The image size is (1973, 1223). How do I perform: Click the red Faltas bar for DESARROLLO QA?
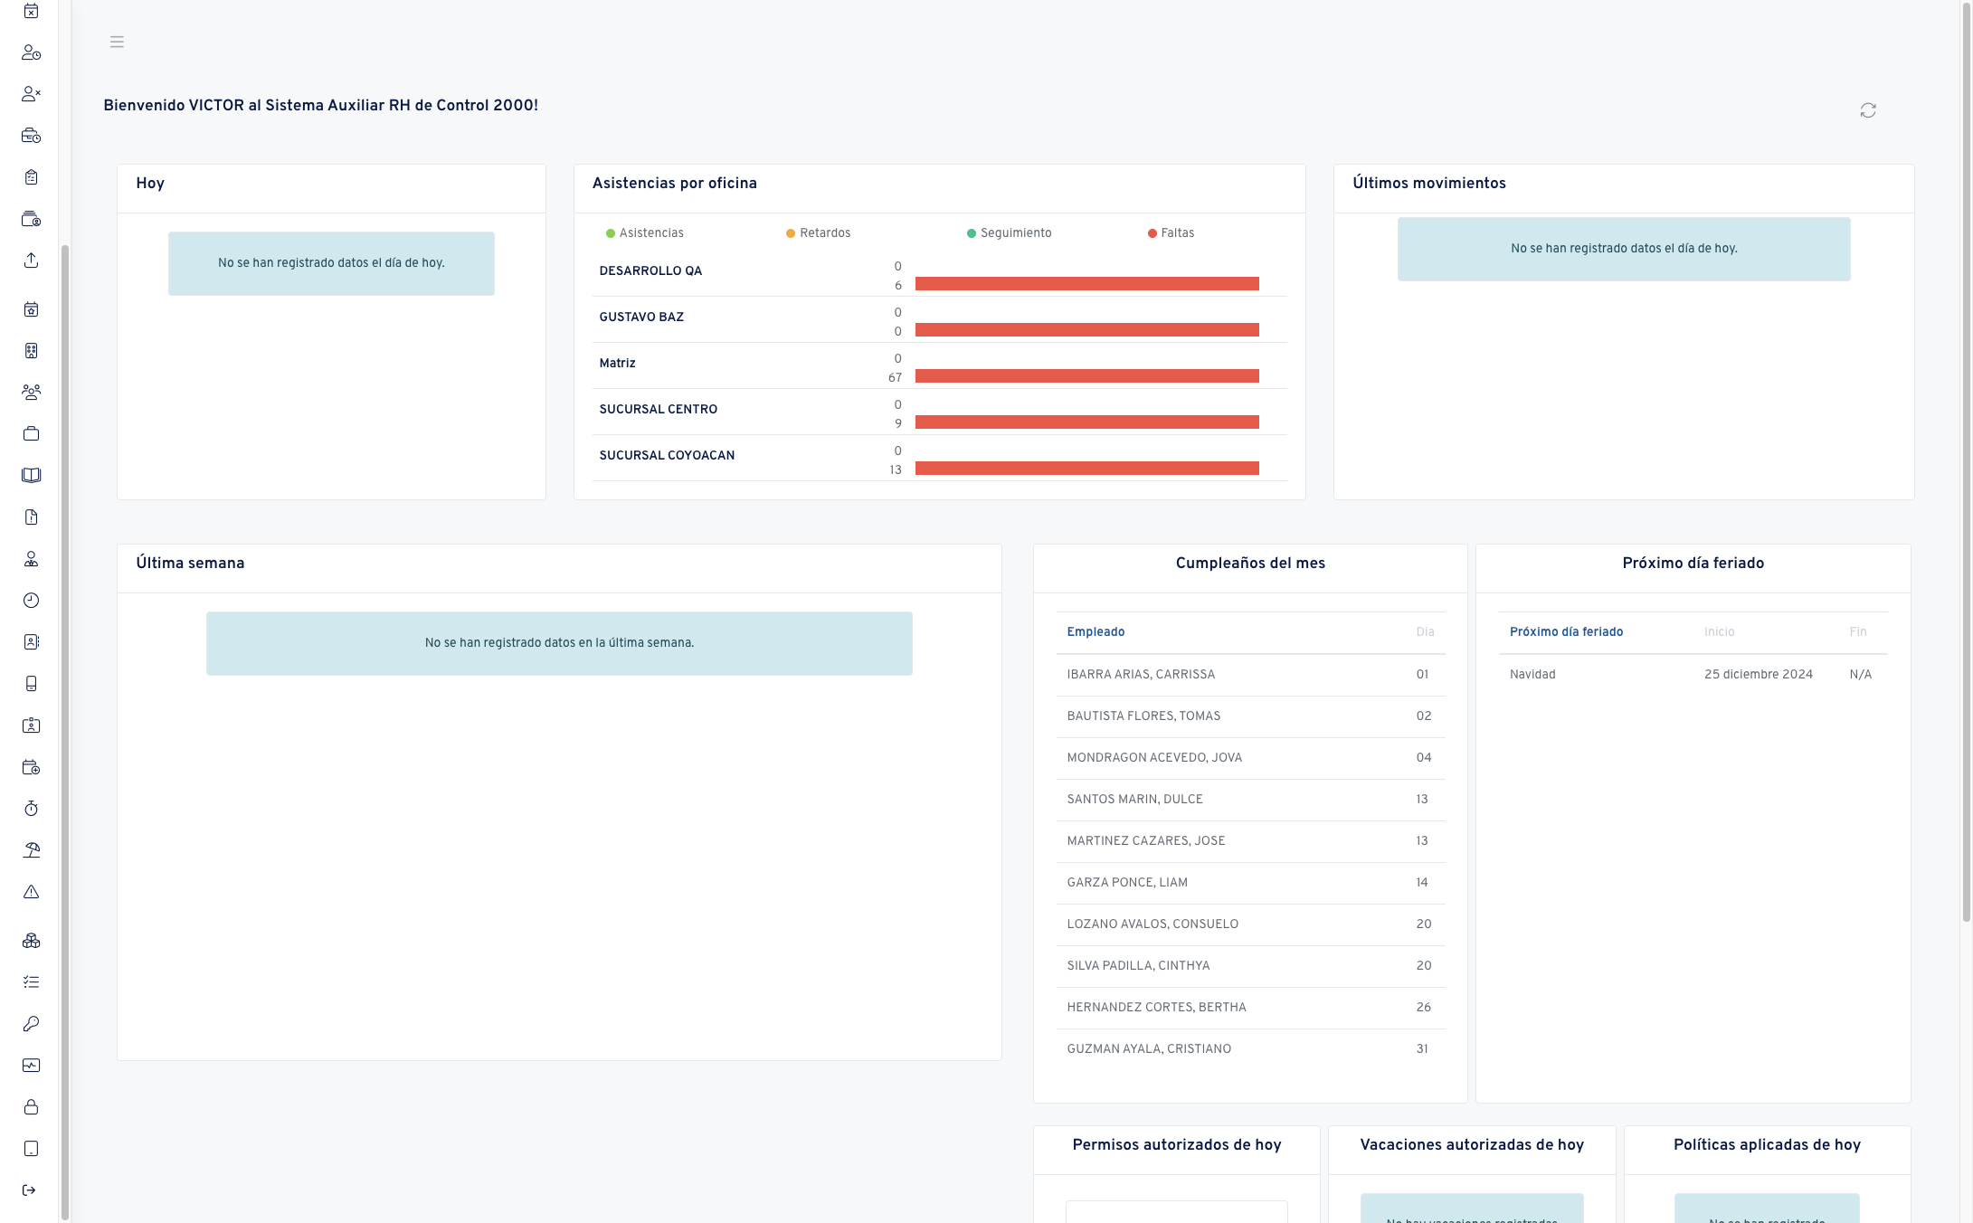tap(1086, 284)
